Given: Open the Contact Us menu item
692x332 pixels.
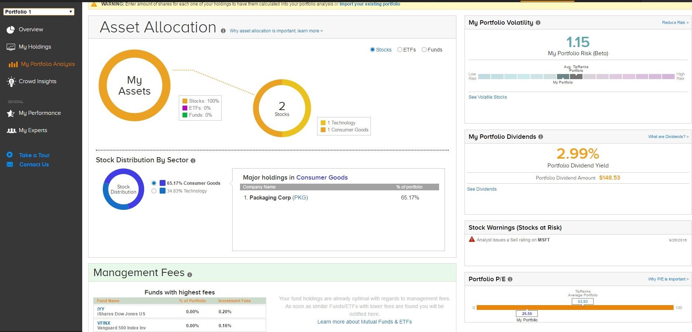Looking at the screenshot, I should 34,165.
